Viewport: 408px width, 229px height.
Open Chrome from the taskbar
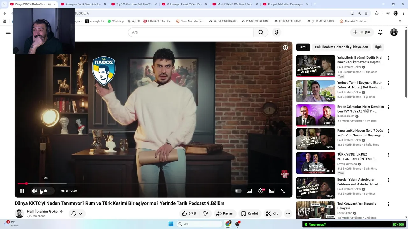coord(228,224)
